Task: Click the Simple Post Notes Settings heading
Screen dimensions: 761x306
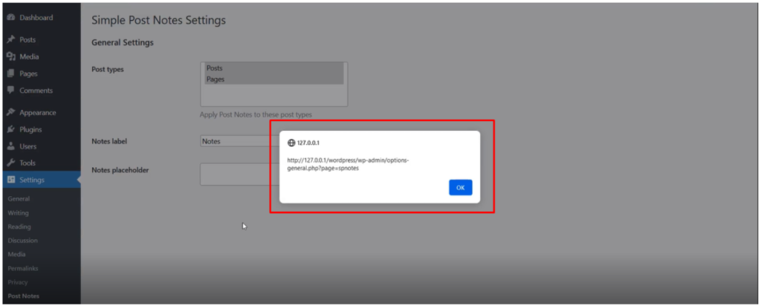Action: pos(159,20)
